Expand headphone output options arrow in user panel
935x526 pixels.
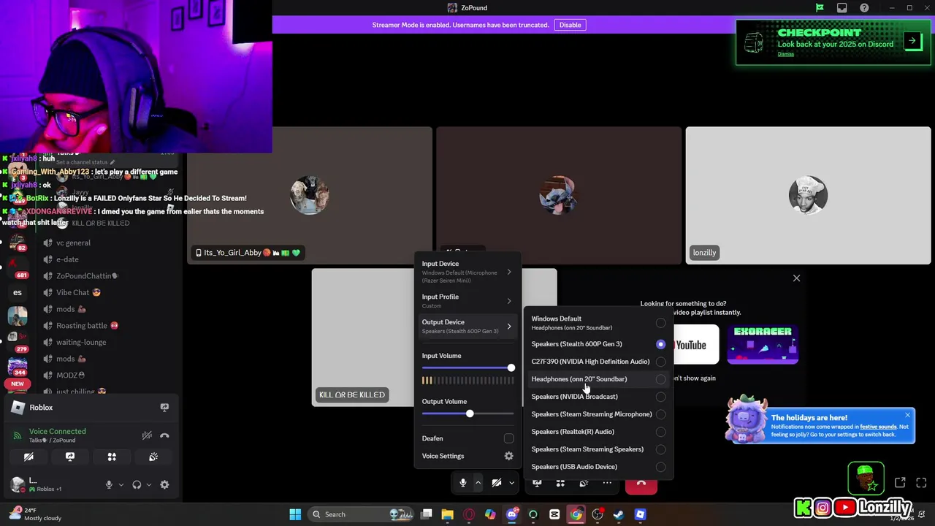[x=149, y=484]
